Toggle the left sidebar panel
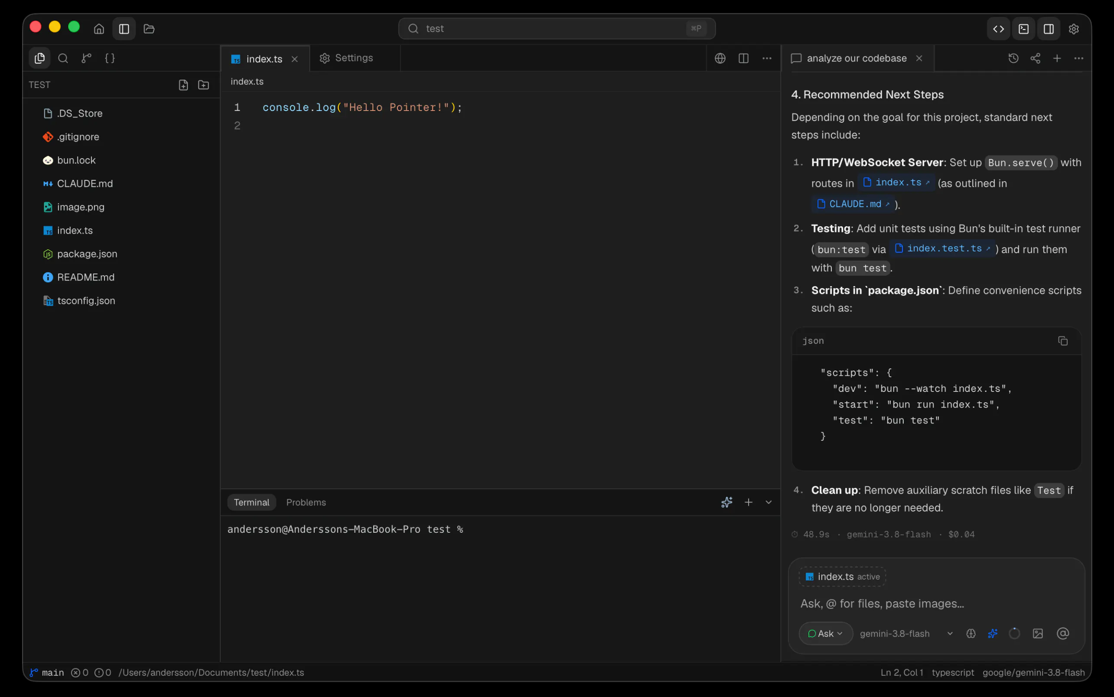Screen dimensions: 1114x697 tap(124, 29)
